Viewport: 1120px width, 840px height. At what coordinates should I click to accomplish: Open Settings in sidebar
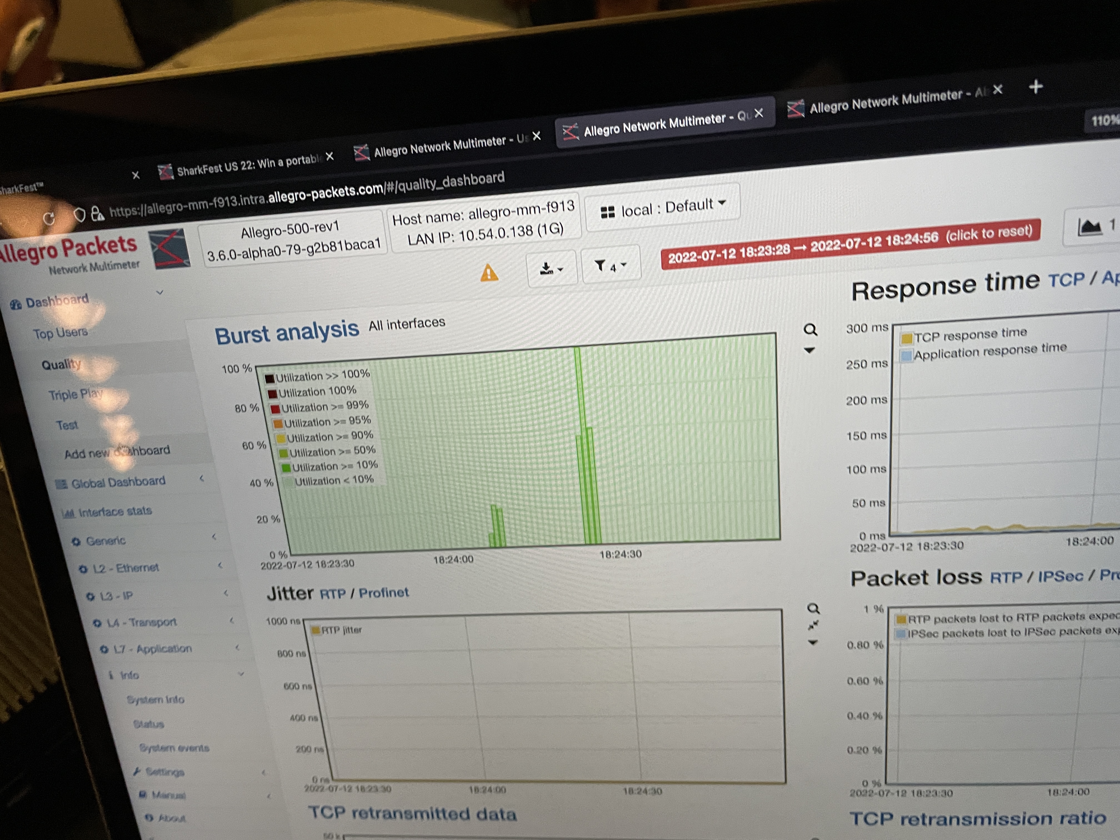pyautogui.click(x=159, y=772)
